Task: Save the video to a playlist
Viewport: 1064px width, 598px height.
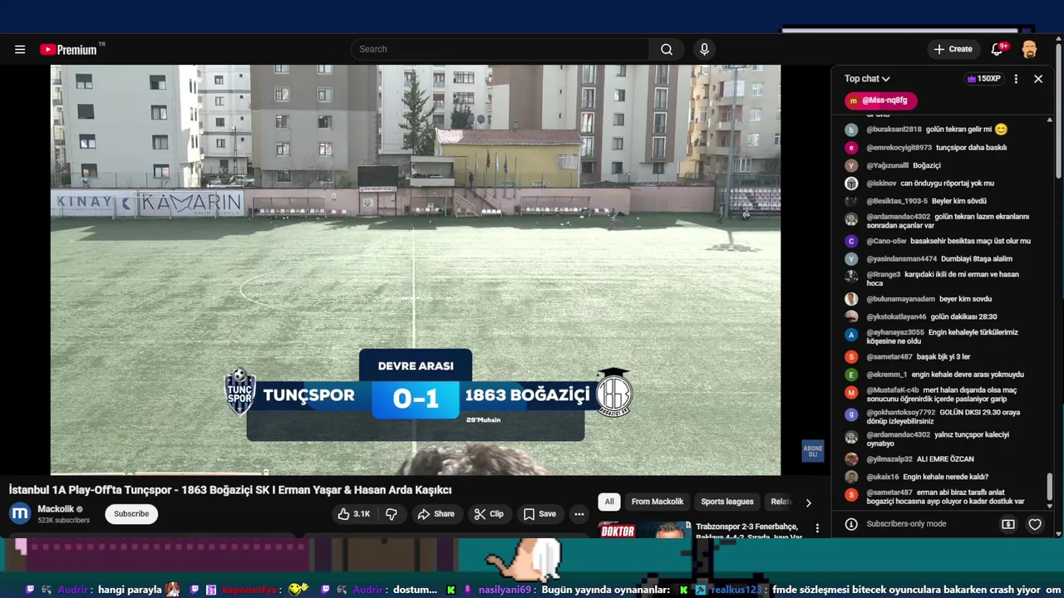Action: (x=539, y=514)
